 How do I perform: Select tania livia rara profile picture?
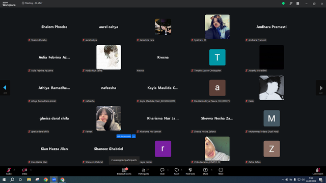[x=163, y=27]
